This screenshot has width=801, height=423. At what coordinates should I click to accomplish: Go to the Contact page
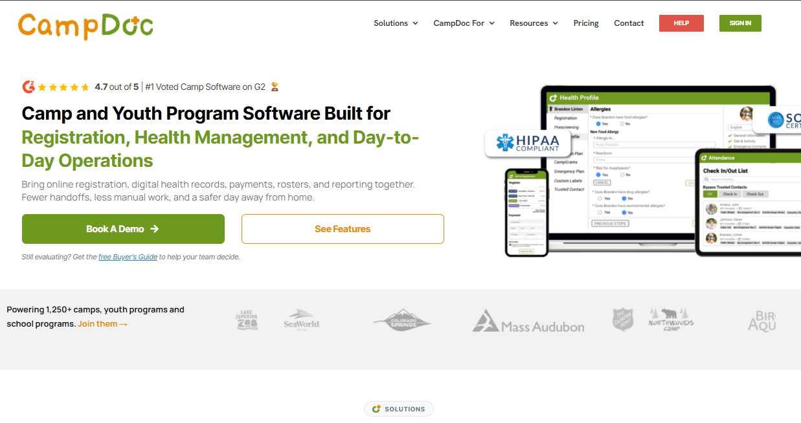click(x=629, y=23)
